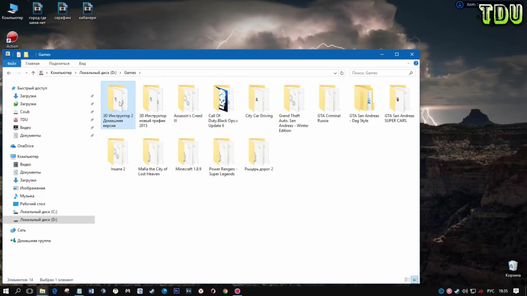Open Coub in quick access
527x296 pixels.
[25, 112]
